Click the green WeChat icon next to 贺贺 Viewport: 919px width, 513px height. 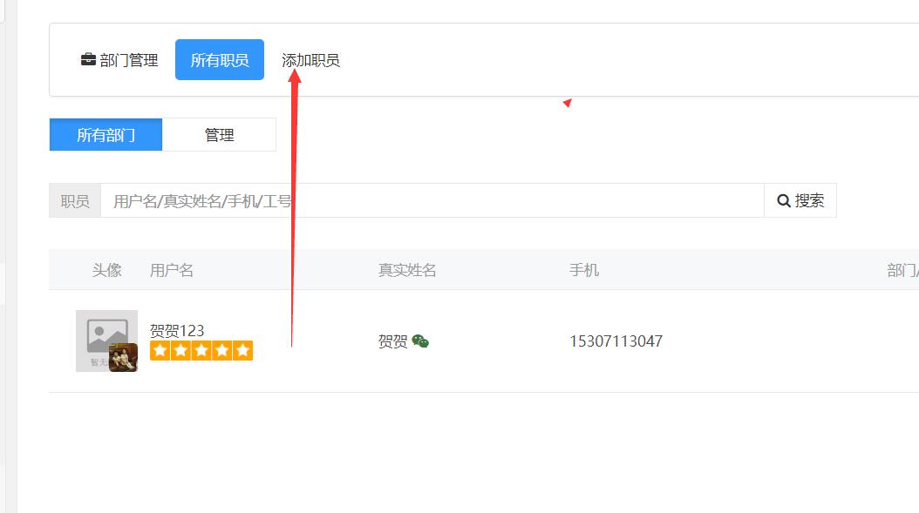(x=420, y=341)
